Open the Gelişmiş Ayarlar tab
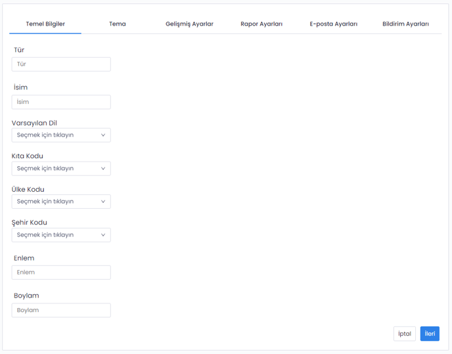Viewport: 452px width, 354px height. 189,24
